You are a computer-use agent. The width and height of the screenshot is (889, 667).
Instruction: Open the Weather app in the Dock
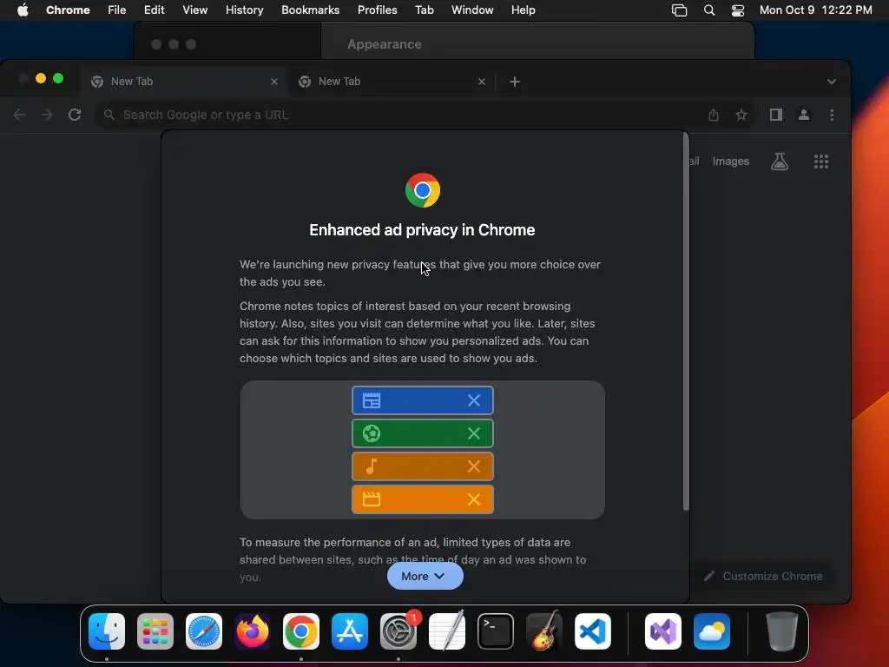coord(712,631)
